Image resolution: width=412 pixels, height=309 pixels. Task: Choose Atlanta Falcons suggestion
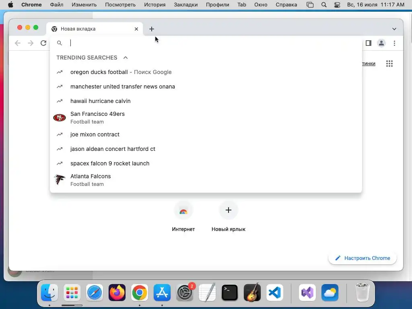[x=206, y=180]
